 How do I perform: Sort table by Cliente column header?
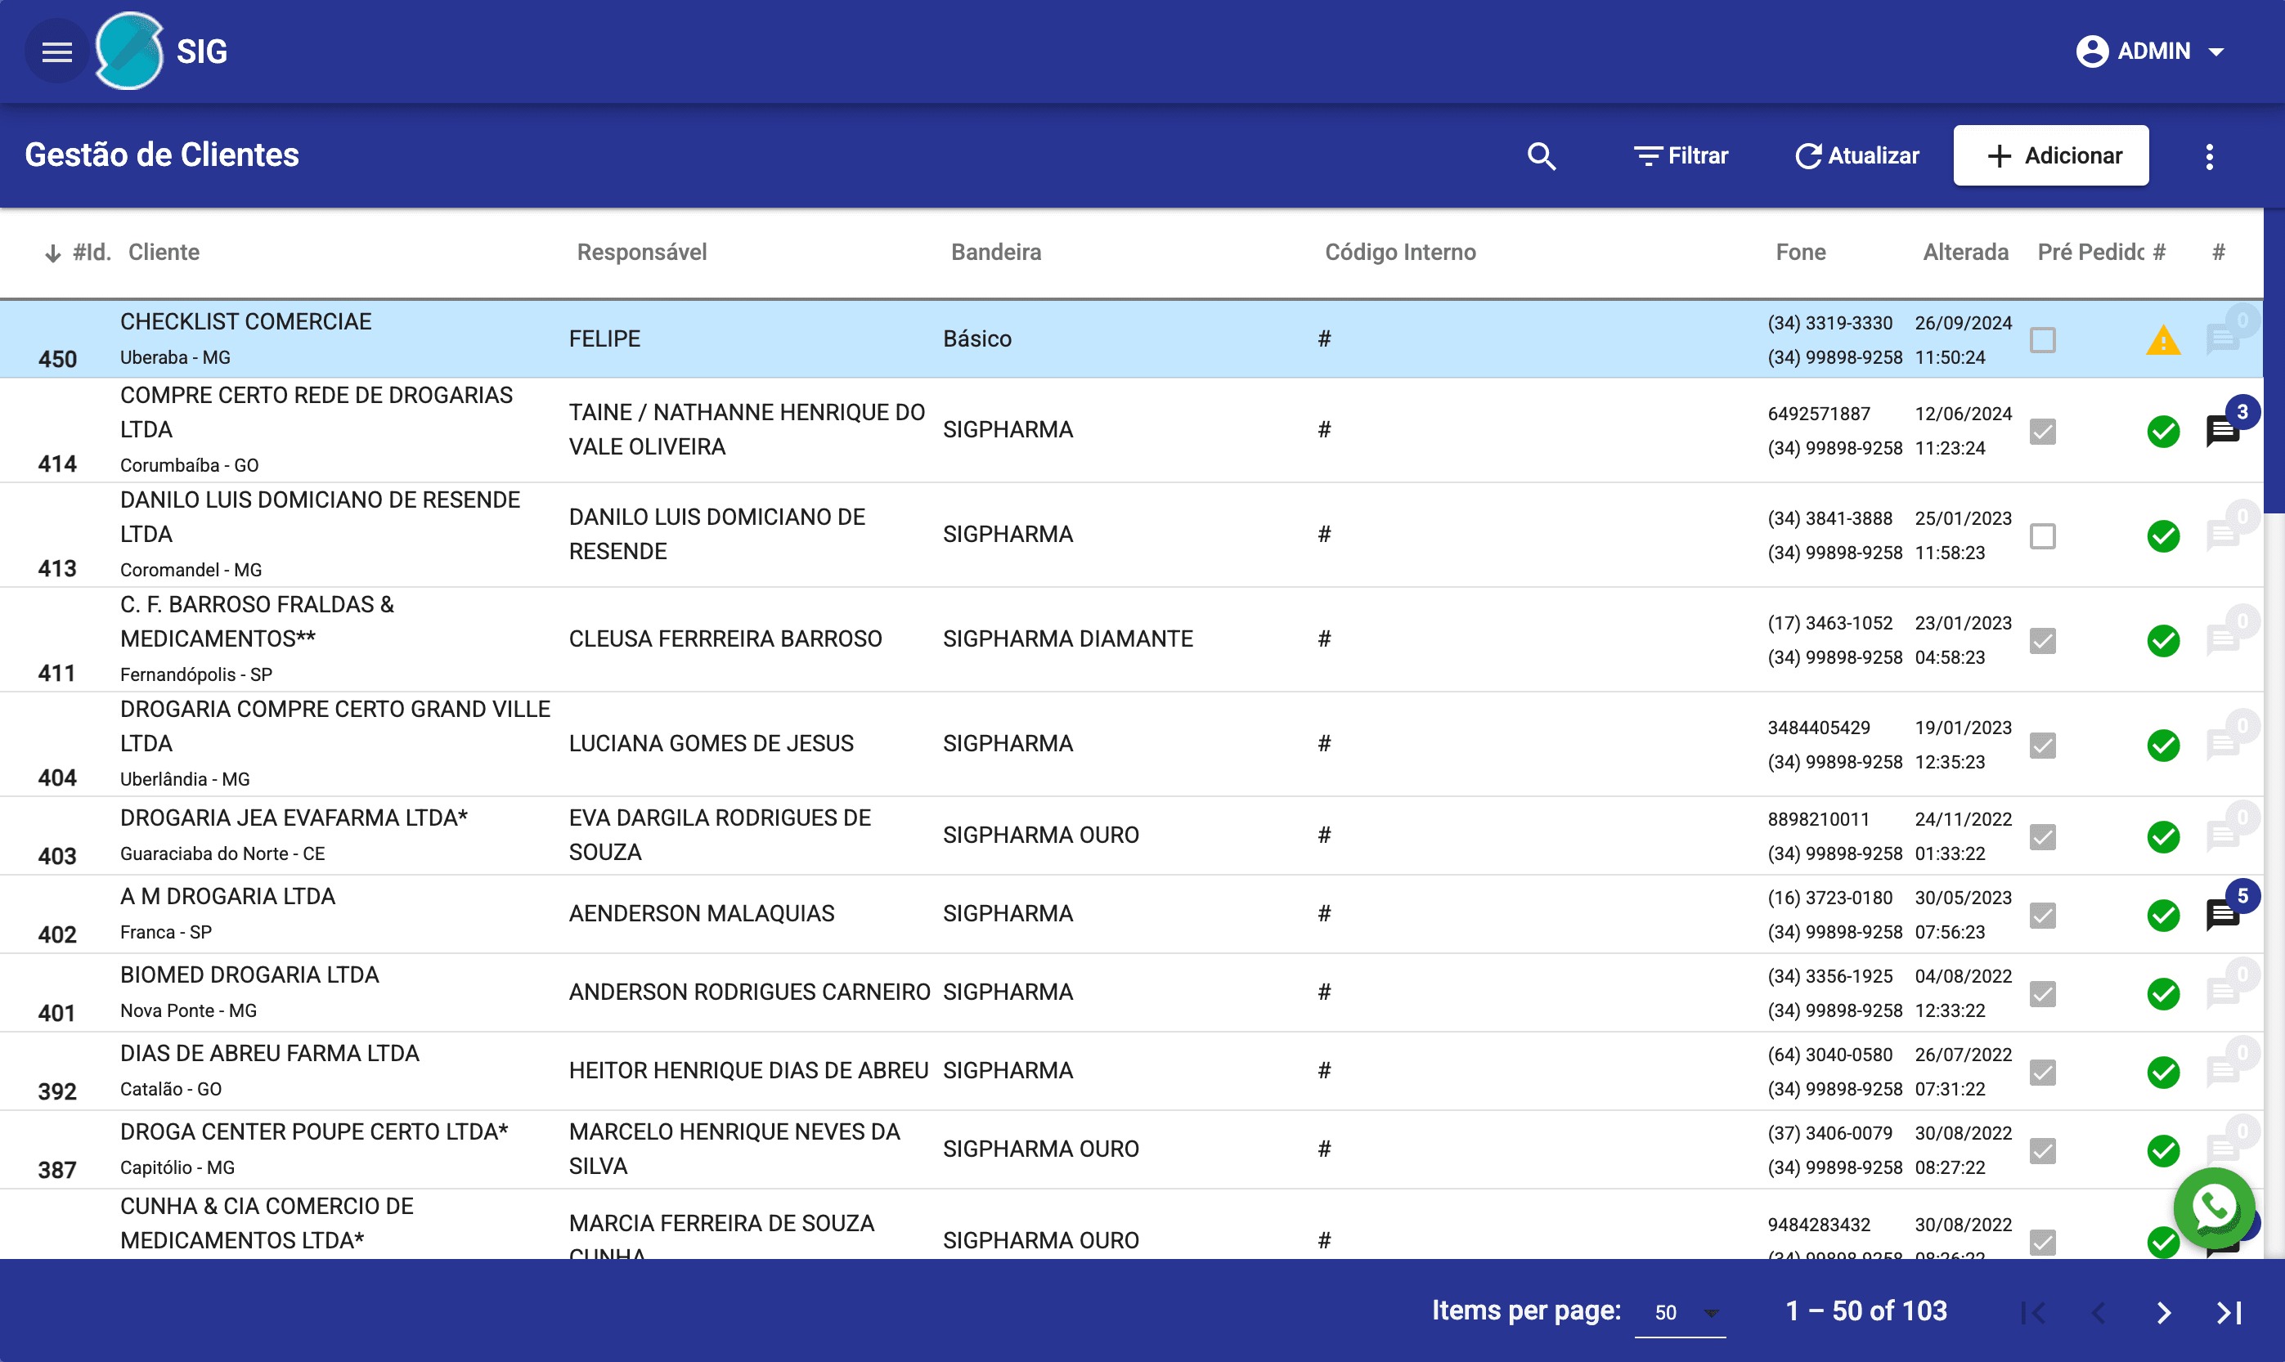(164, 253)
